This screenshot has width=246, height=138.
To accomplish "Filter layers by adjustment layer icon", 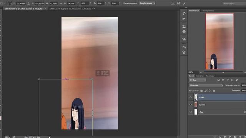I will pyautogui.click(x=223, y=80).
